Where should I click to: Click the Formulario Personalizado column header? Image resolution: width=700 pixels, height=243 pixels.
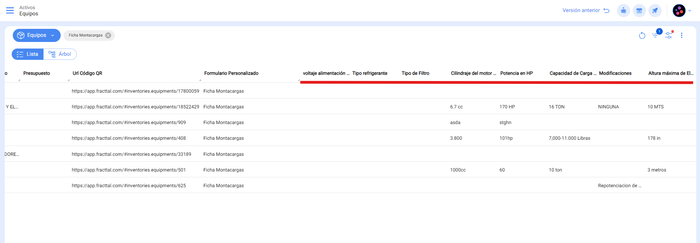tap(231, 73)
